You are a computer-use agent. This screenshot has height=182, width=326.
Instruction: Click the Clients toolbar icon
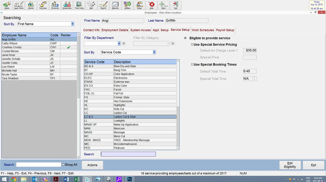point(31,5)
